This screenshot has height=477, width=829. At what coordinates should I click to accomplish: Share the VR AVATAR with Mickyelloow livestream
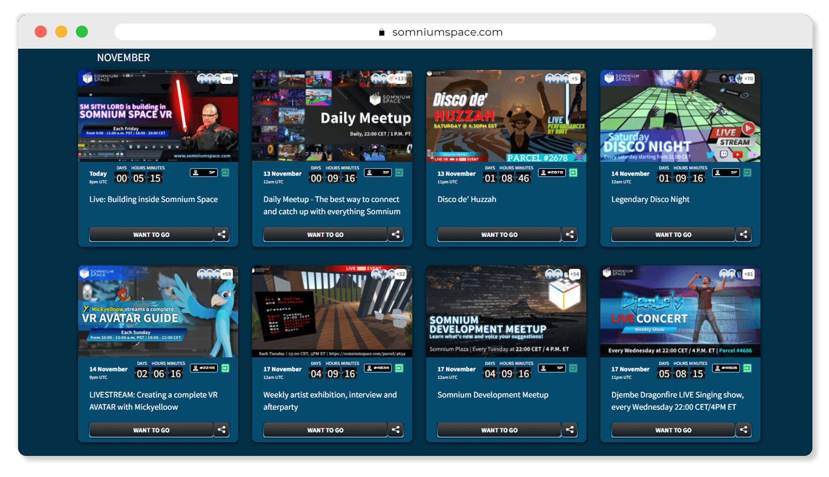pos(222,430)
